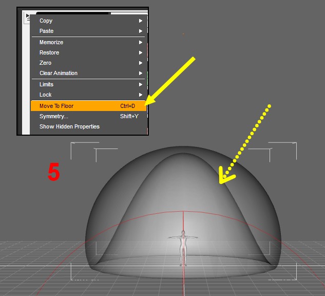Open the Limits submenu
Viewport: 325px width, 296px height.
[x=89, y=84]
